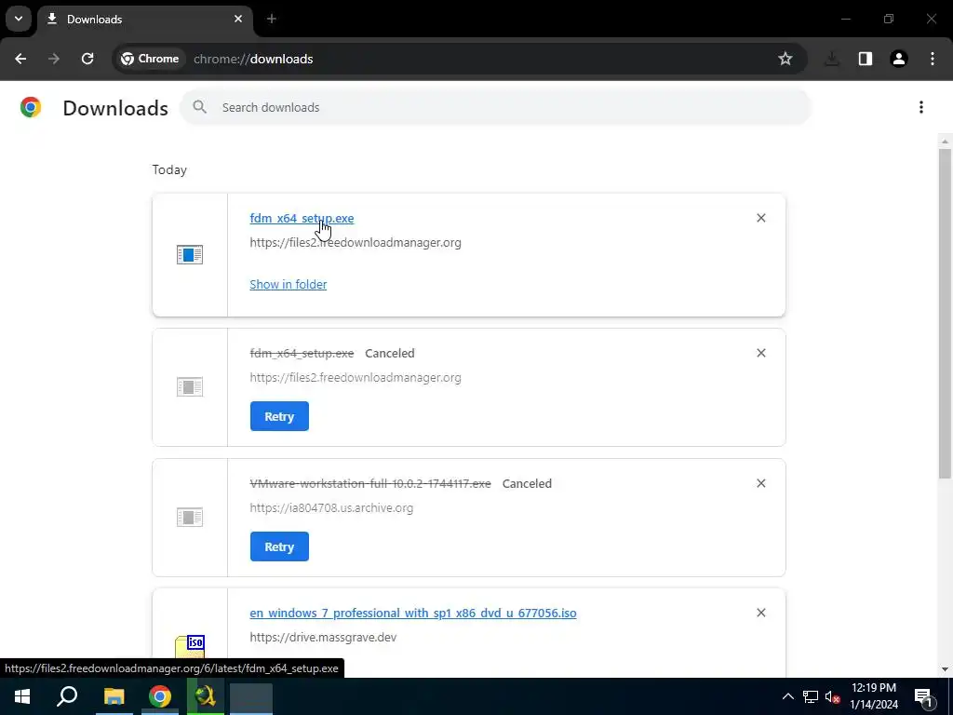The image size is (953, 715).
Task: Close the Downloads tab
Action: point(238,19)
